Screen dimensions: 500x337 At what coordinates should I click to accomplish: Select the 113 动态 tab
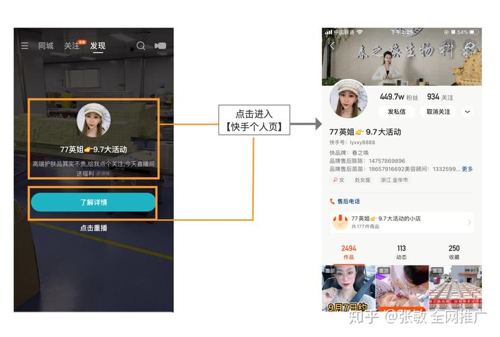[401, 252]
